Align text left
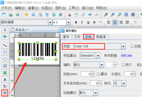 pyautogui.click(x=109, y=22)
